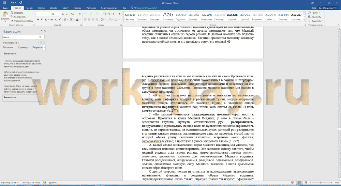
Task: Apply strikethrough formatting (abc)
Action: tap(52, 19)
